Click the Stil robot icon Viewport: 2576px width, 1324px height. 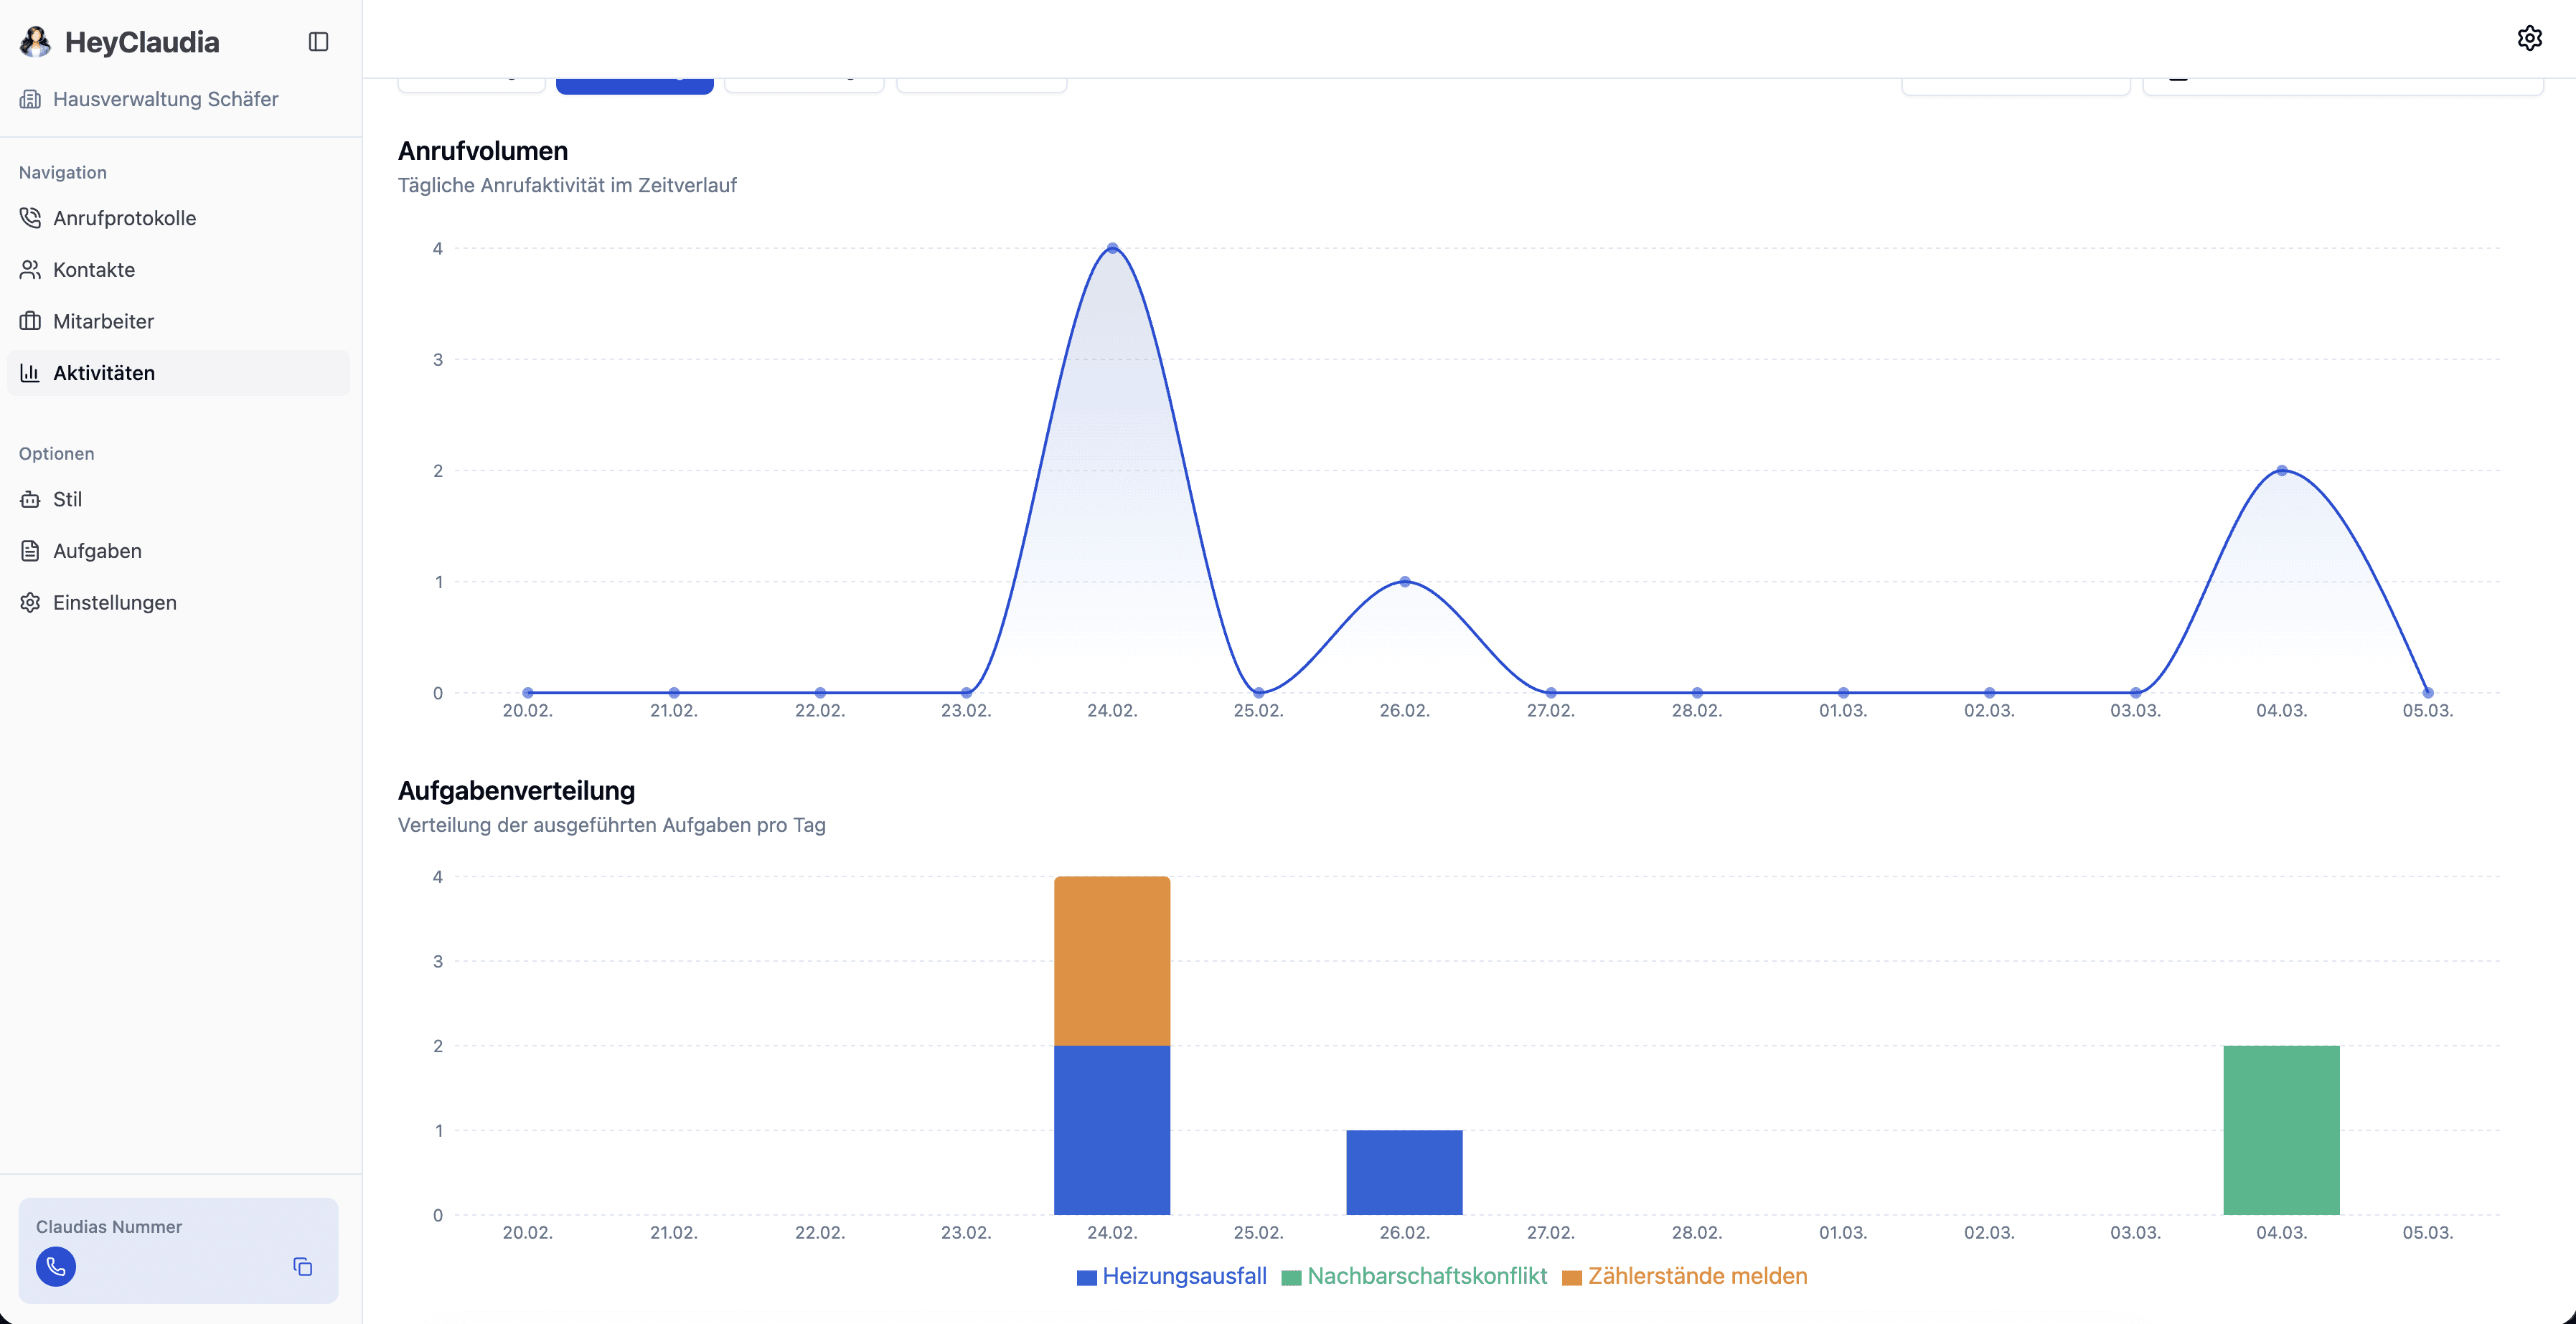click(x=30, y=498)
